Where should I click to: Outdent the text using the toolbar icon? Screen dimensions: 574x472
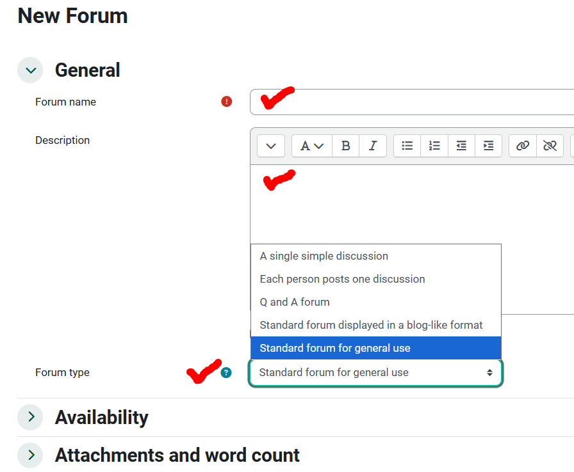tap(461, 146)
